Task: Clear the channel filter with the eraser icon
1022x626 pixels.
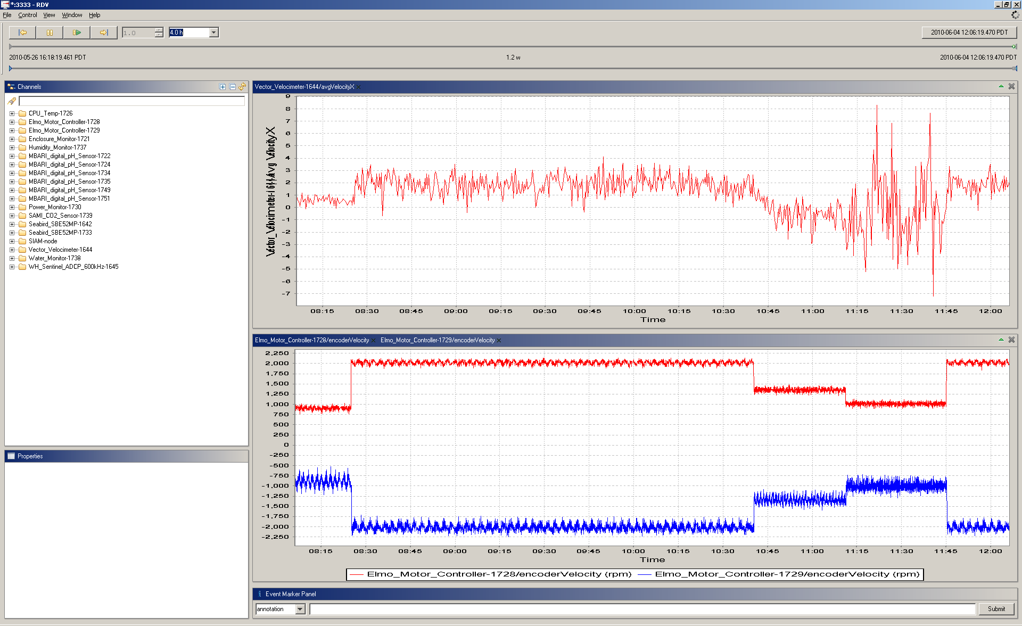Action: pyautogui.click(x=12, y=101)
